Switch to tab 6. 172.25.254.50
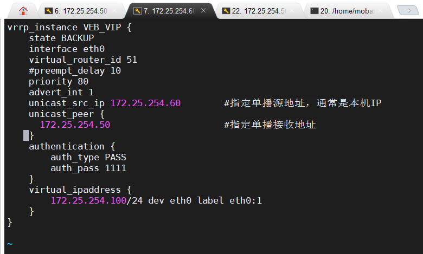 80,11
